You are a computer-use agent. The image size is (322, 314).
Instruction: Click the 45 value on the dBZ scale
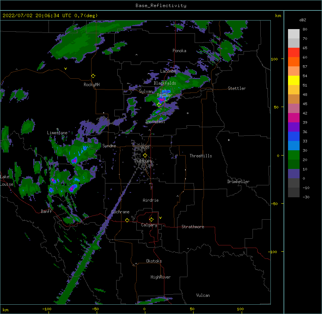tap(305, 104)
